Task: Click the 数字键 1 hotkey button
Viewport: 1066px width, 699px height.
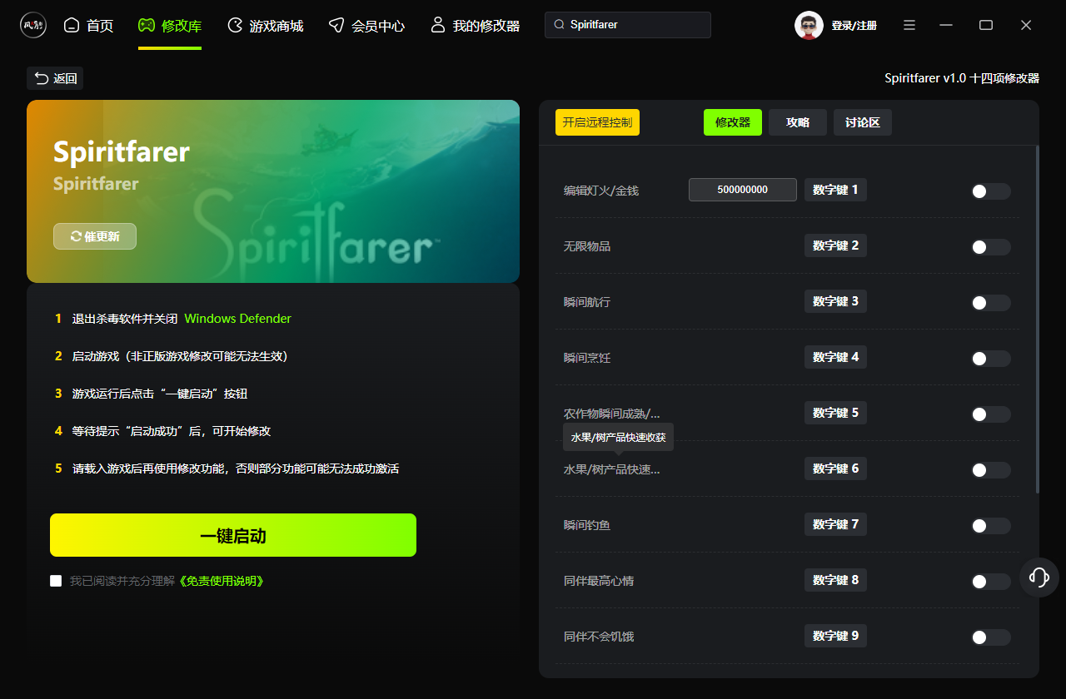Action: 835,190
